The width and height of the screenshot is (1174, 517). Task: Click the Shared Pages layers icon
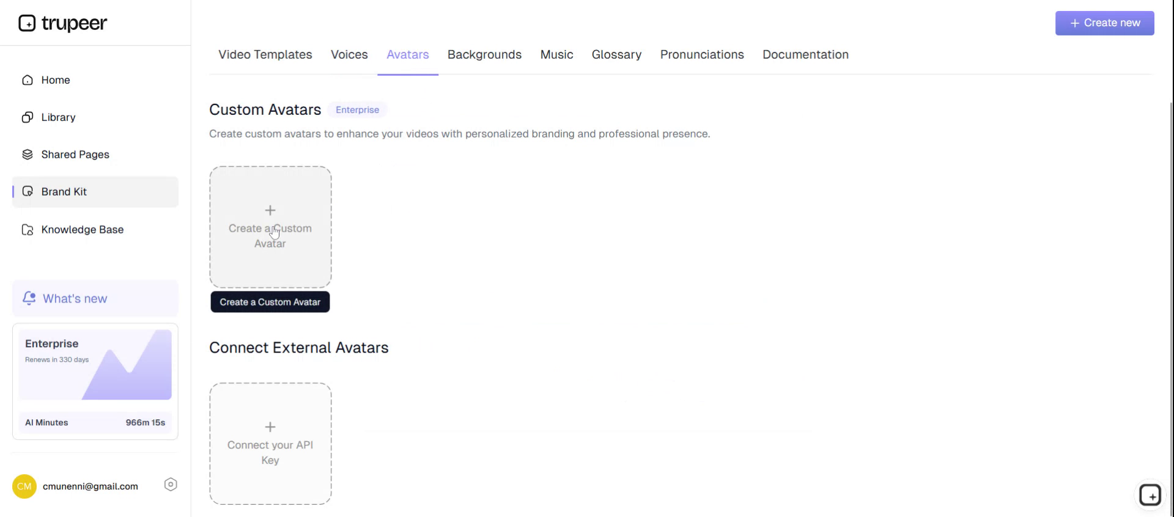[28, 155]
